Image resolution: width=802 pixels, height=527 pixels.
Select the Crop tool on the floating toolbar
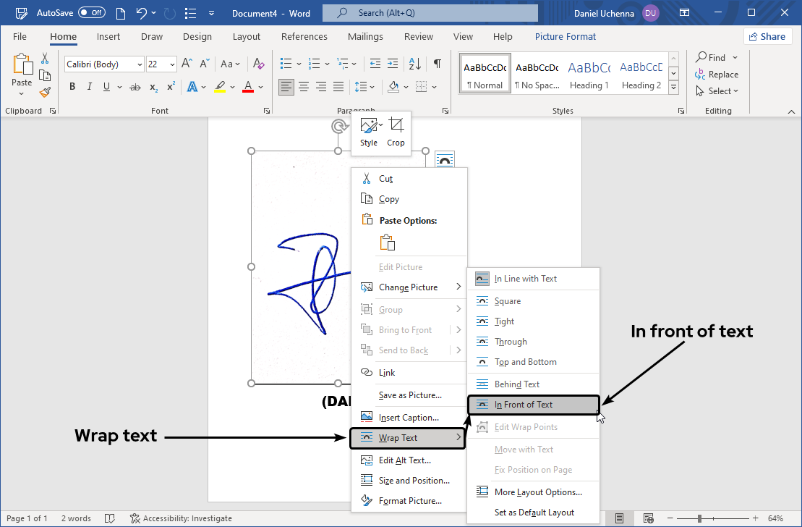(x=396, y=132)
